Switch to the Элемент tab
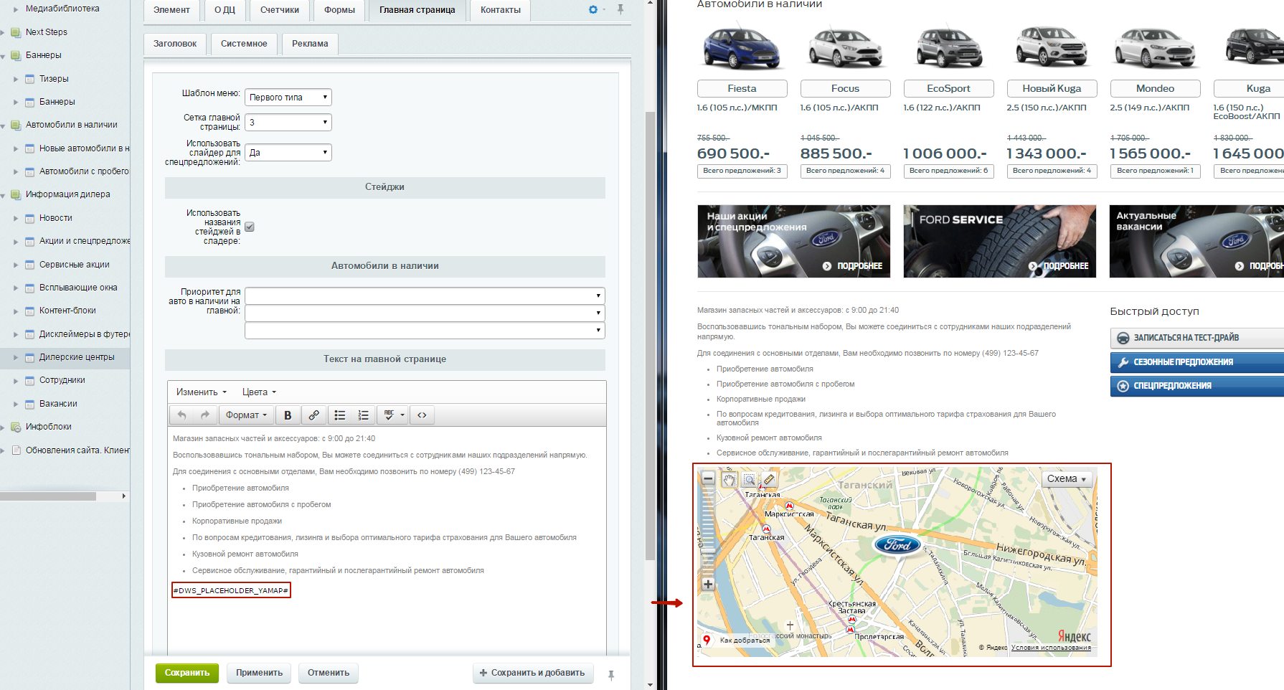Image resolution: width=1284 pixels, height=690 pixels. [172, 10]
